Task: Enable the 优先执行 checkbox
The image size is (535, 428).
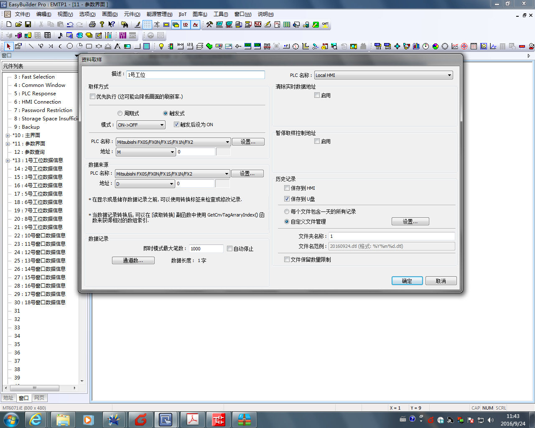Action: tap(93, 97)
